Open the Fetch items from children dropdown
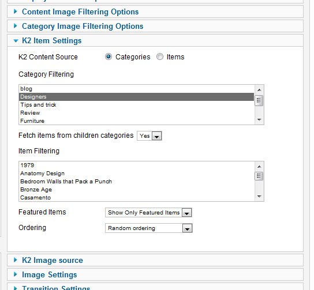The width and height of the screenshot is (314, 290). tap(149, 136)
